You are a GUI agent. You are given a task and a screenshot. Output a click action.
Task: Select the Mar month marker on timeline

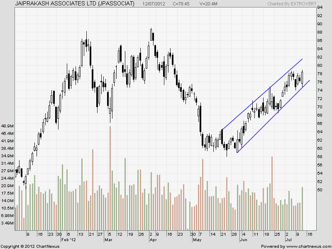pyautogui.click(x=108, y=240)
